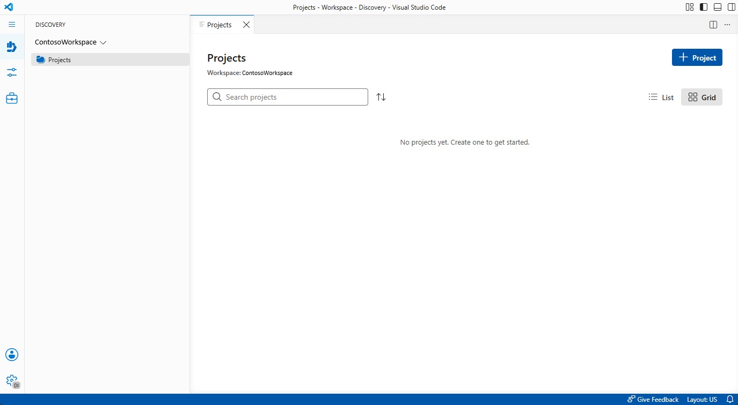This screenshot has height=405, width=738.
Task: Focus the Search projects input field
Action: click(x=288, y=97)
